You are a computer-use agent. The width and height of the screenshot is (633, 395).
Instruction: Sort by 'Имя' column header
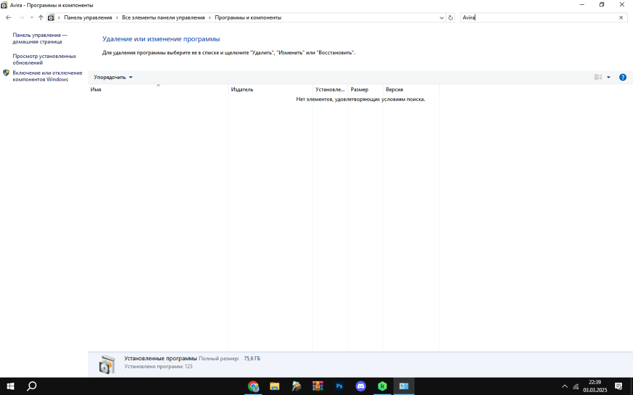158,90
